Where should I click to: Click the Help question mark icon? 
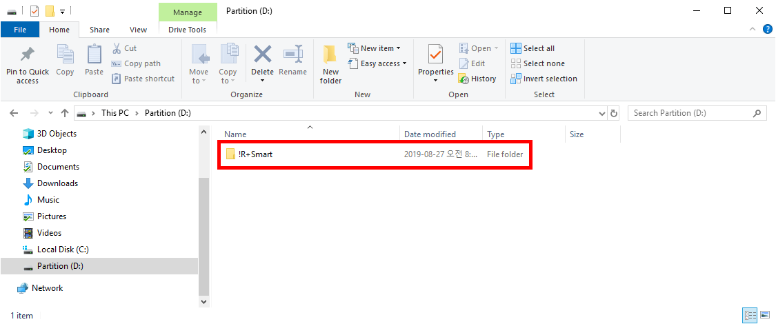pyautogui.click(x=767, y=29)
